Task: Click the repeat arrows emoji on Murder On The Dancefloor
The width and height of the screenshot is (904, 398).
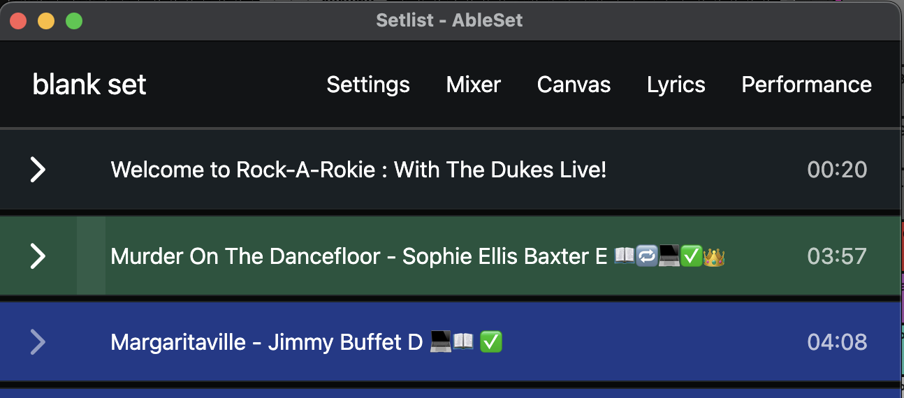Action: (646, 256)
